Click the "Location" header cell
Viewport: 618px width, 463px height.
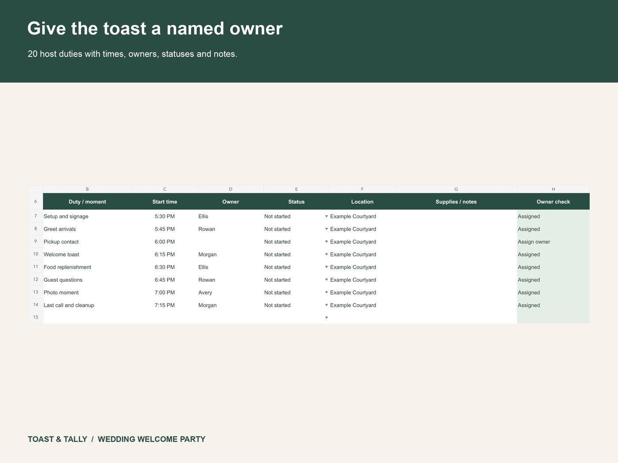(362, 202)
